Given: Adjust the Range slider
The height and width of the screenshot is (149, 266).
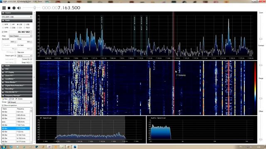Looking at the screenshot, I should [x=261, y=98].
